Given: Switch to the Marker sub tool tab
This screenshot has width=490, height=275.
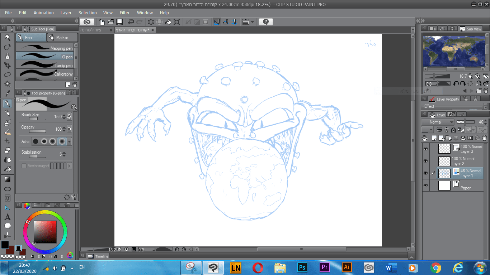Looking at the screenshot, I should [x=62, y=38].
